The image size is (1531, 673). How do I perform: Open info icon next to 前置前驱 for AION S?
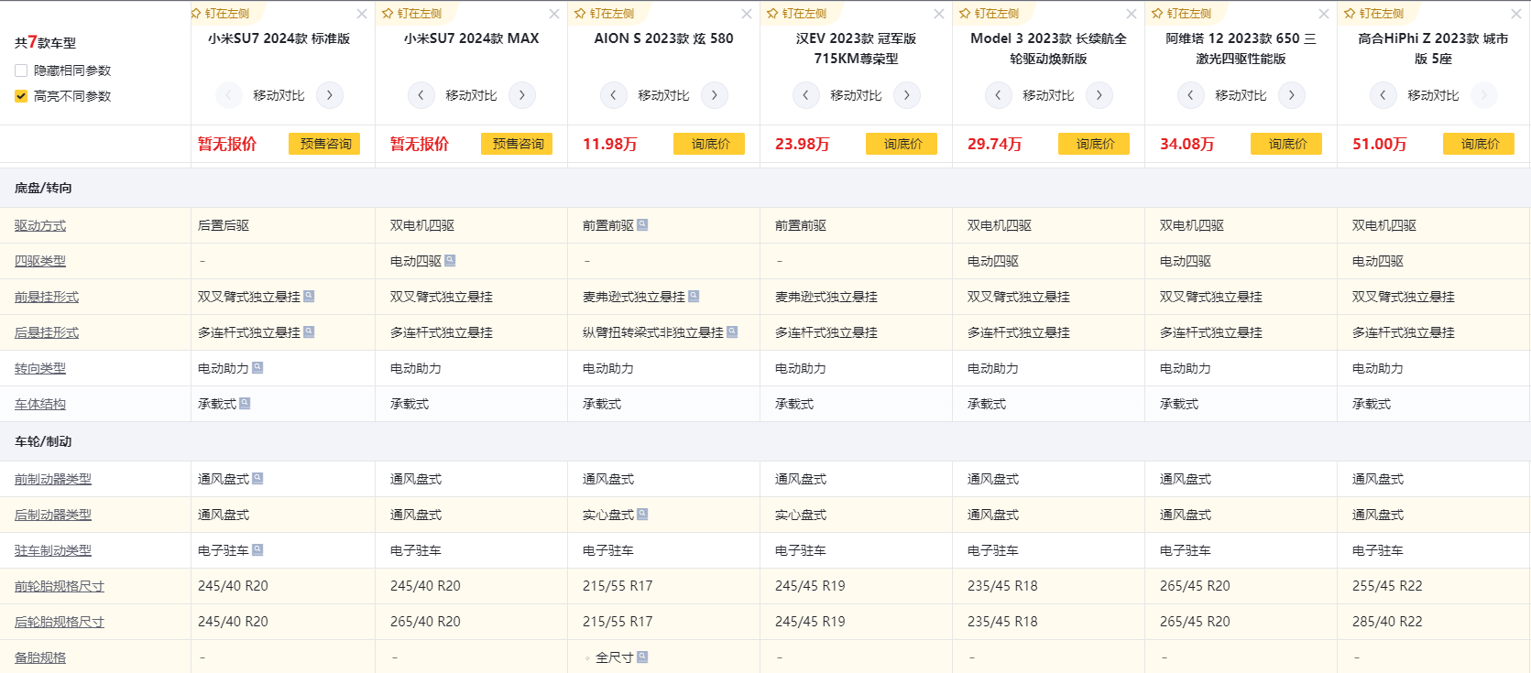pos(642,224)
